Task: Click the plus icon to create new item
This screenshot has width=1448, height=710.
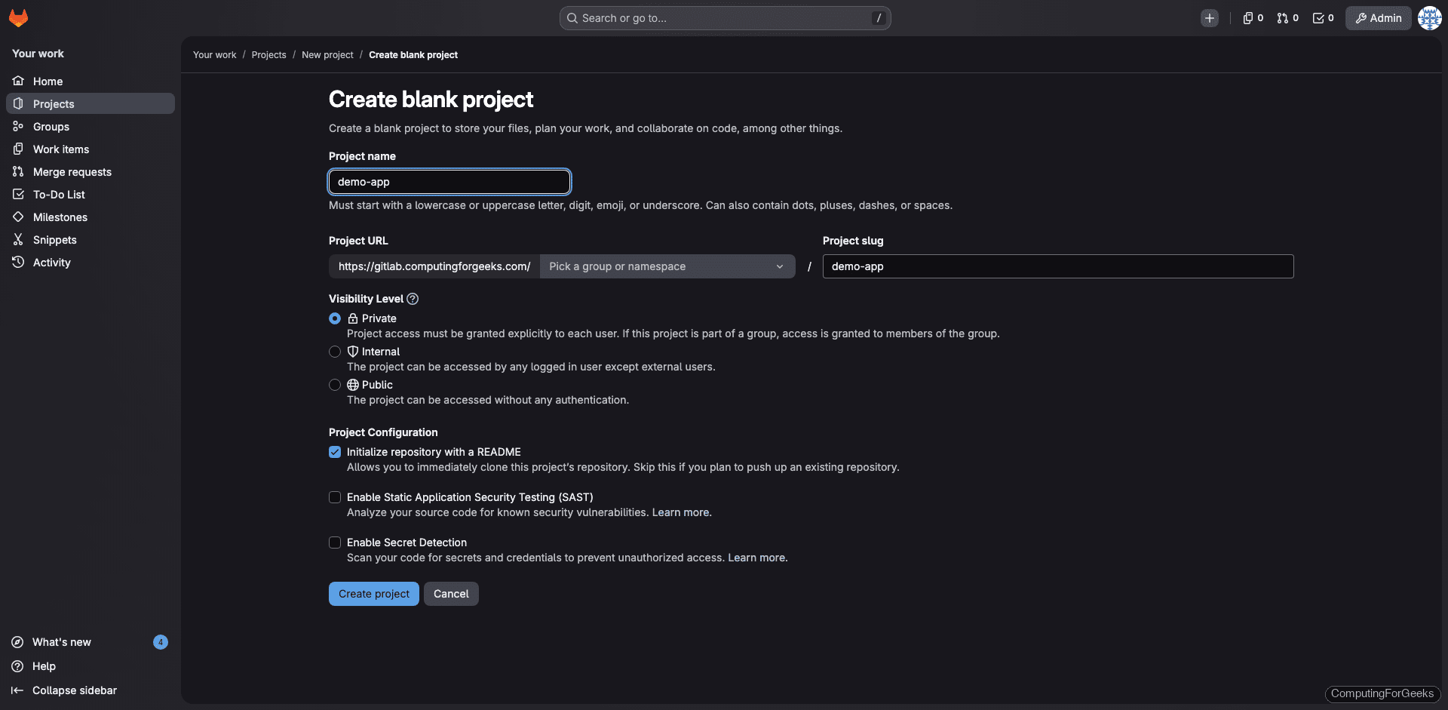Action: click(x=1210, y=17)
